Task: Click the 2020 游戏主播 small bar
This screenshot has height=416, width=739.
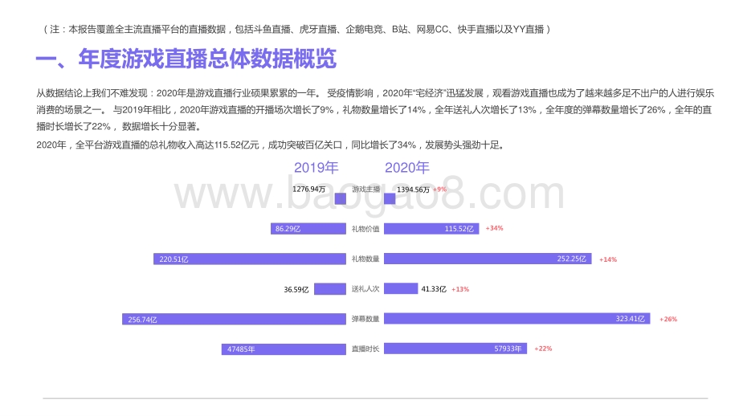Action: point(390,199)
